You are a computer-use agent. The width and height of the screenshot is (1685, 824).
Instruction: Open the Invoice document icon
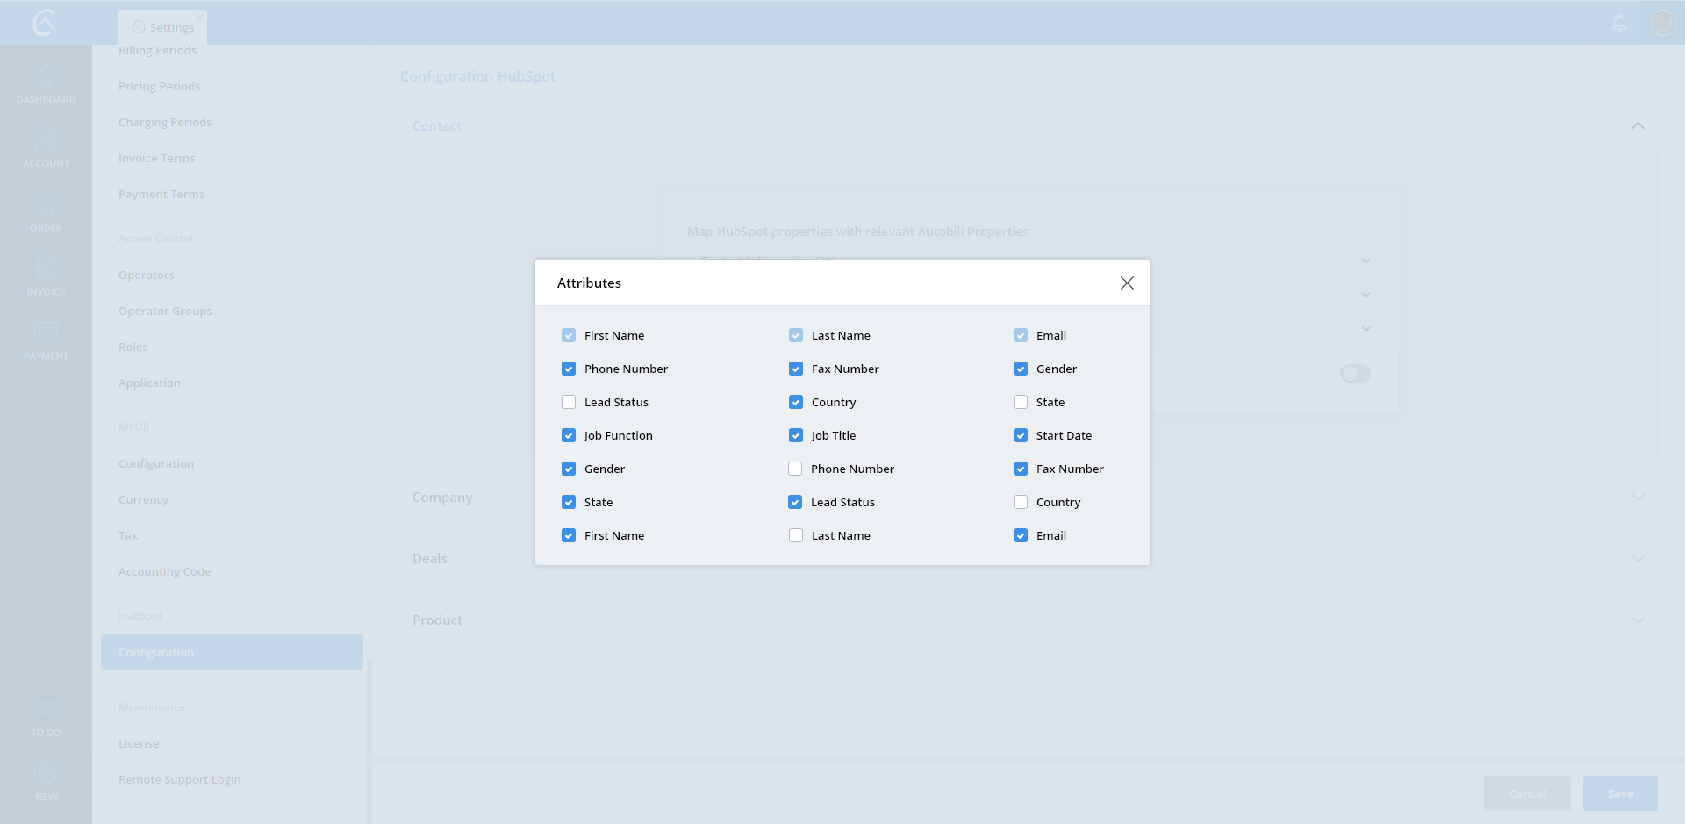point(46,268)
